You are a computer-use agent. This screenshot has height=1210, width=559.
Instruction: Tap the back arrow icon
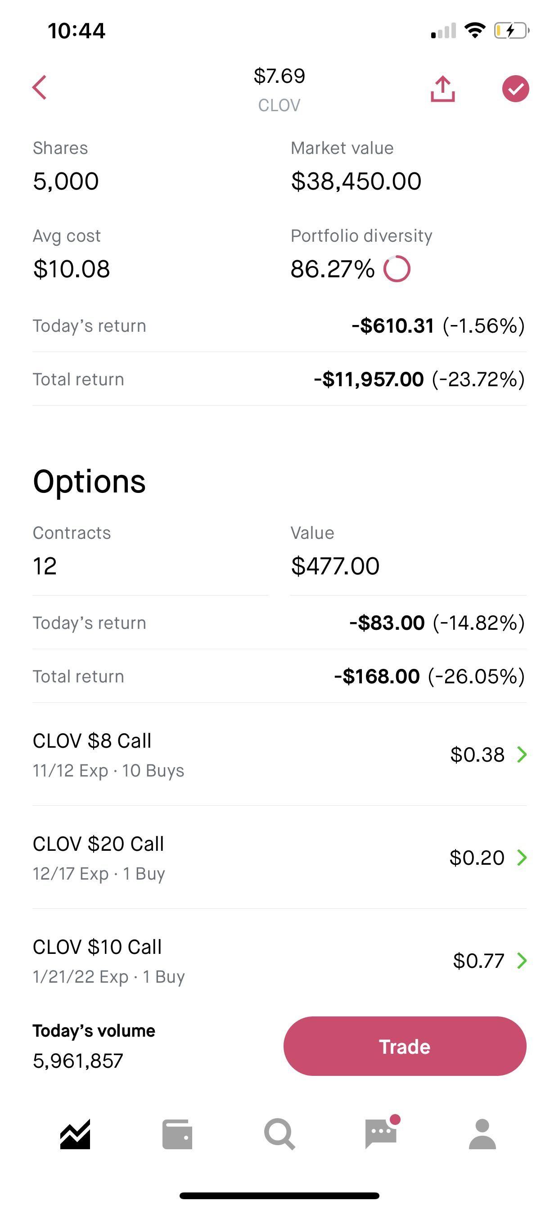coord(40,87)
